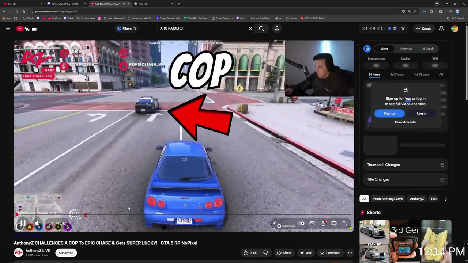The image size is (468, 263).
Task: Subscribe to AnthonyZ LIVE
Action: pyautogui.click(x=66, y=253)
